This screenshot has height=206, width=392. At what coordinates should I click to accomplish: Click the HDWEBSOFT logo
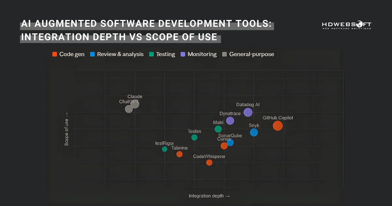coord(346,26)
